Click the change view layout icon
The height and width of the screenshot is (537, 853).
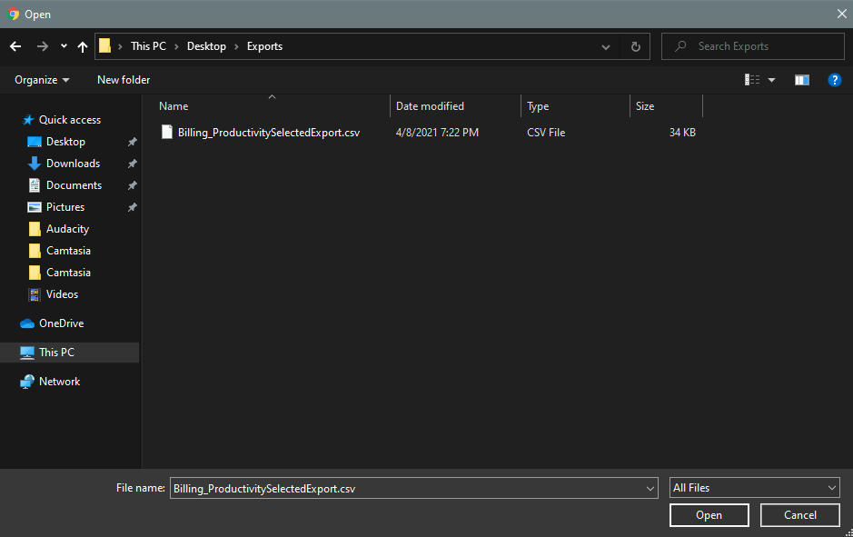pyautogui.click(x=753, y=80)
